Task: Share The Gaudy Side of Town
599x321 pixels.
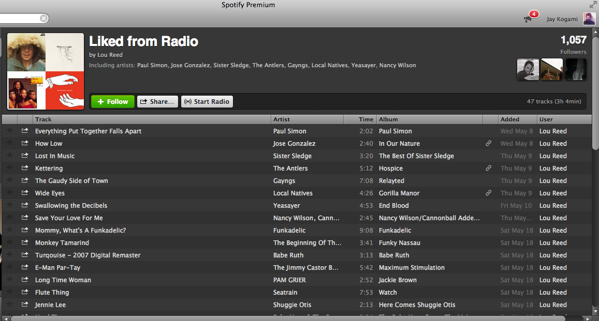Action: click(25, 180)
